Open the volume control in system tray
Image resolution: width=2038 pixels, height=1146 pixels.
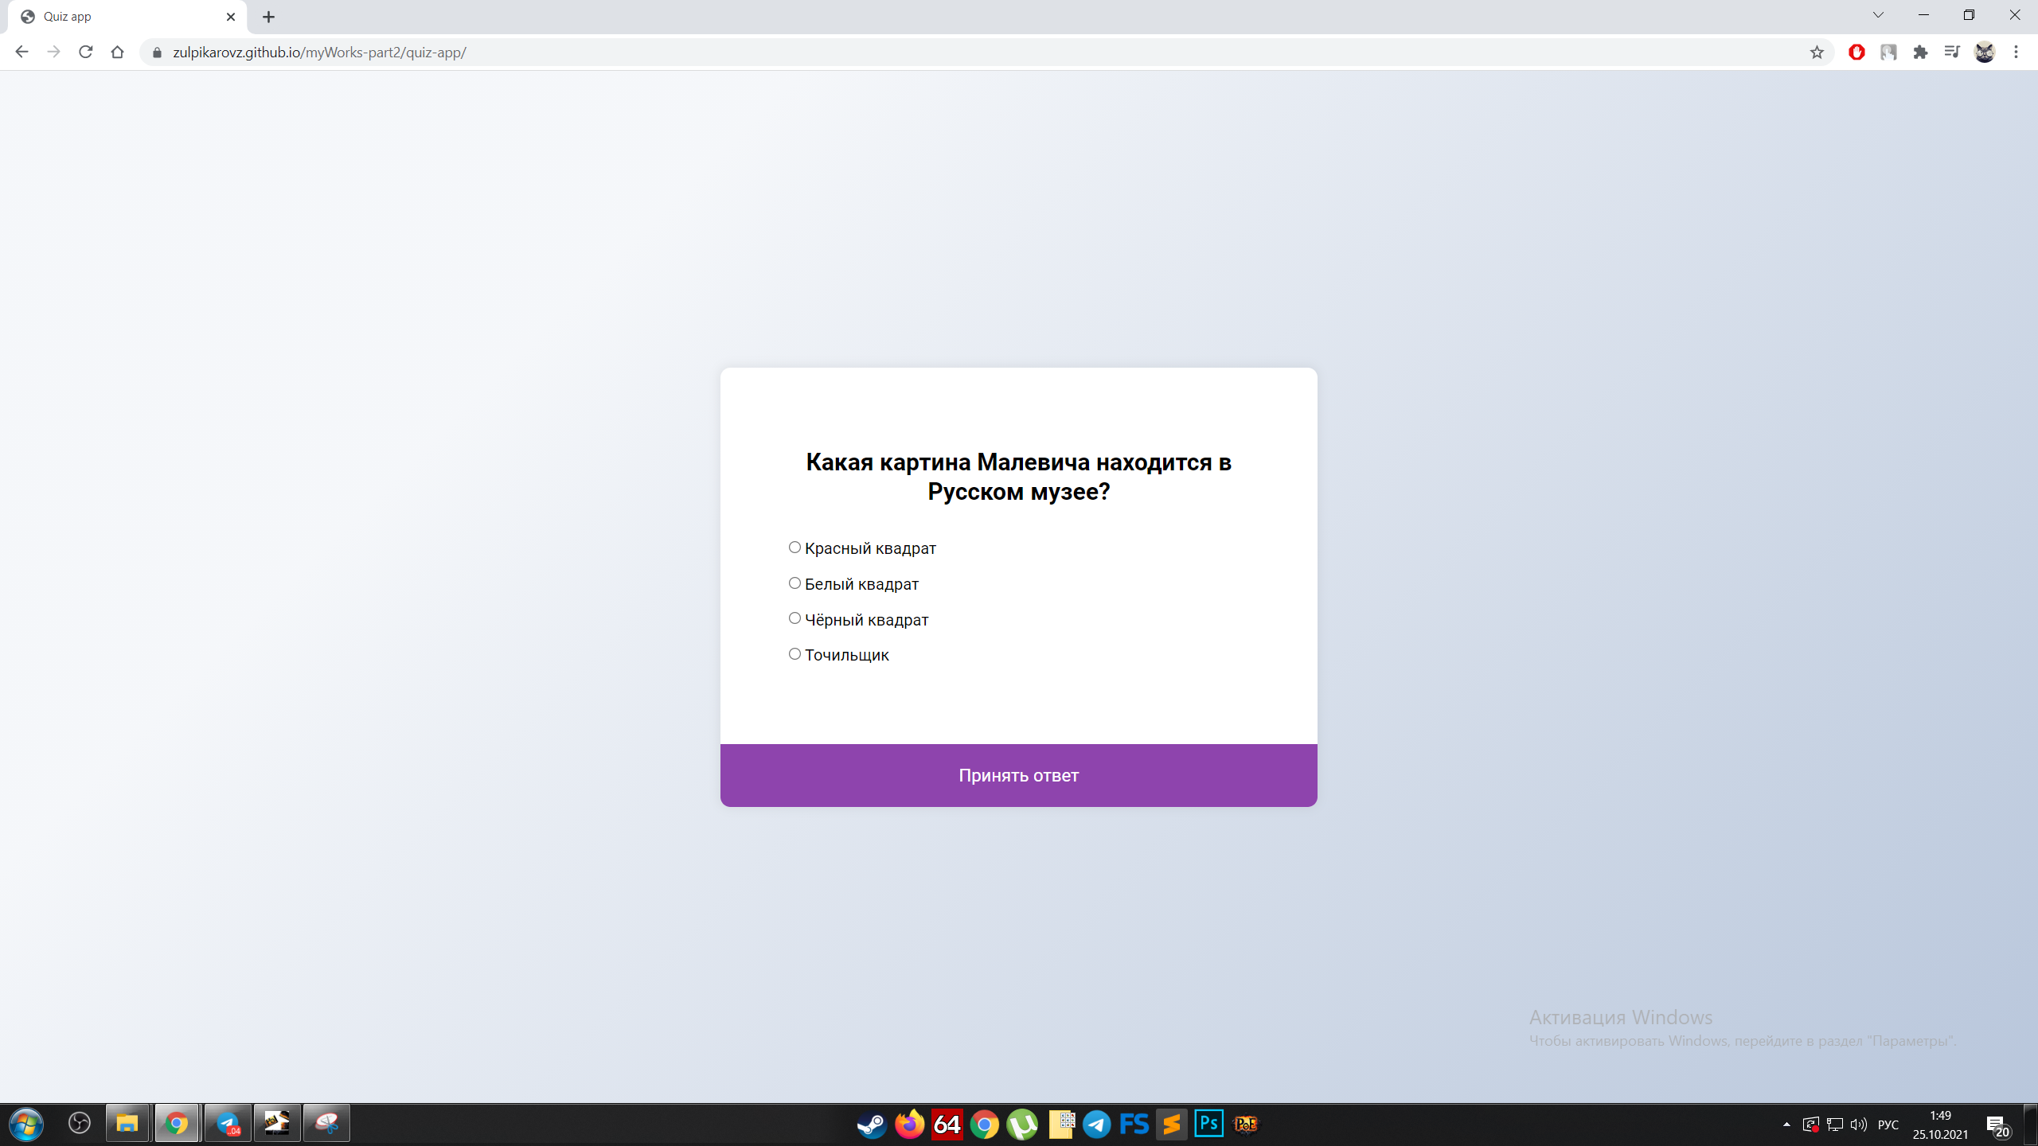point(1858,1124)
